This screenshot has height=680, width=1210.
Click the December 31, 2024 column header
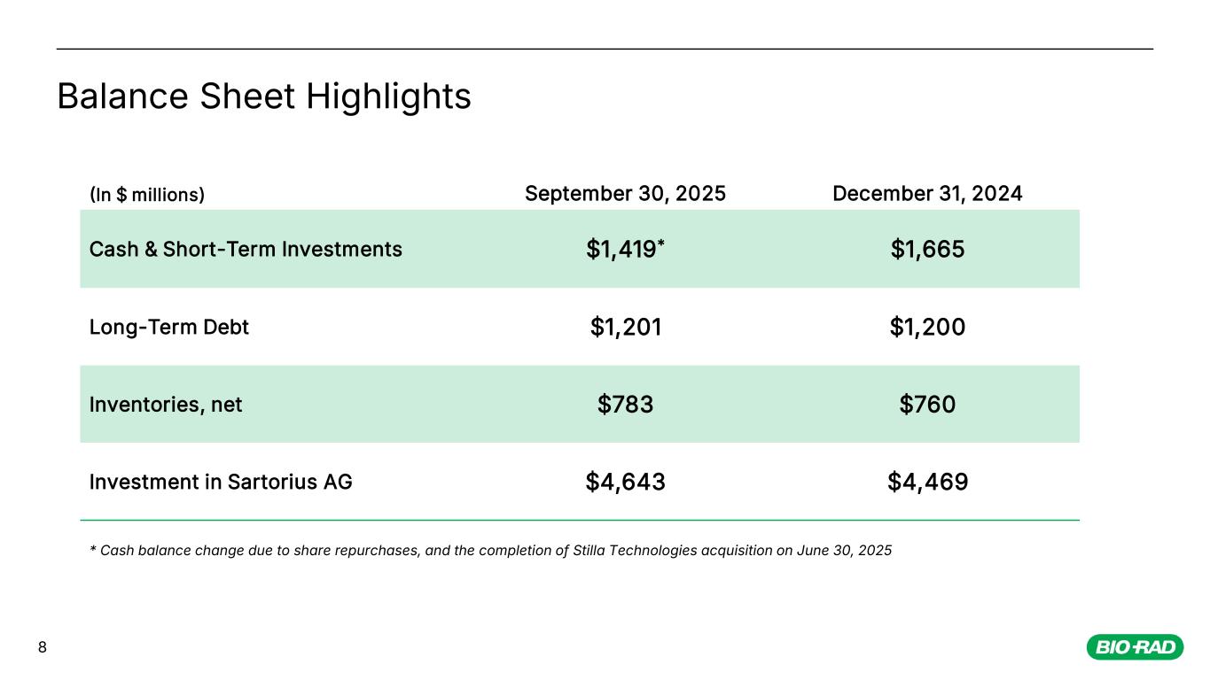[x=927, y=193]
